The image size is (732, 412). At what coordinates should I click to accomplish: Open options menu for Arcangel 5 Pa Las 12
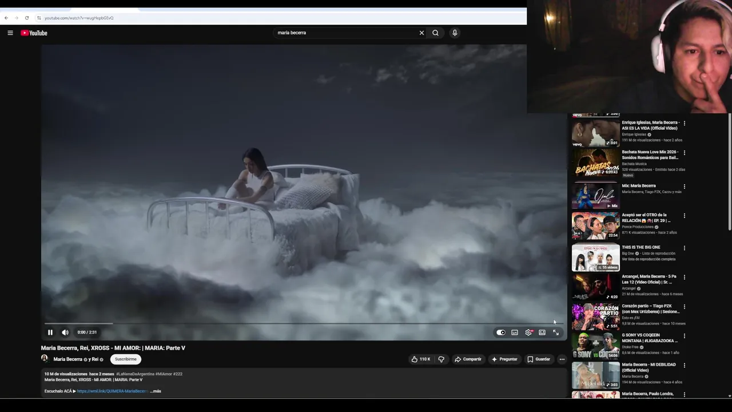click(x=685, y=277)
